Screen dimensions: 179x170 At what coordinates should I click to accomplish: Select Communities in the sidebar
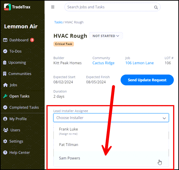[x=20, y=74]
